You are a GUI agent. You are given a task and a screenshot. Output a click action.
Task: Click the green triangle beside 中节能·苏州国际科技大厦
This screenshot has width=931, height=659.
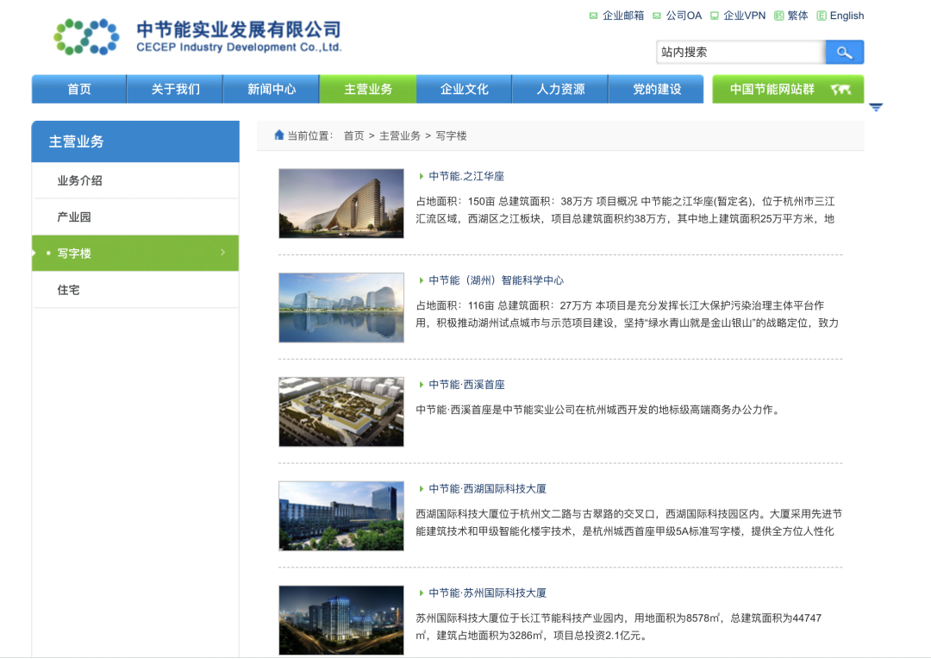click(x=421, y=593)
